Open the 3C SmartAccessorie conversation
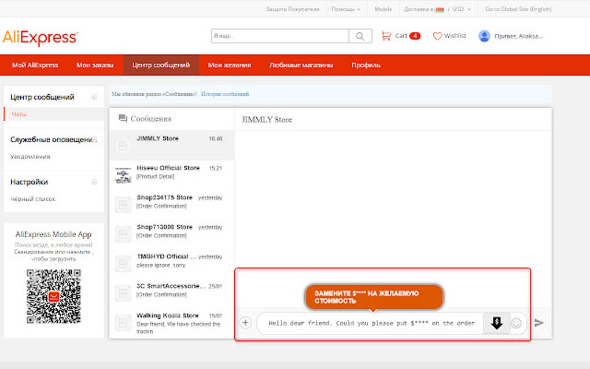The image size is (590, 369). tap(172, 293)
